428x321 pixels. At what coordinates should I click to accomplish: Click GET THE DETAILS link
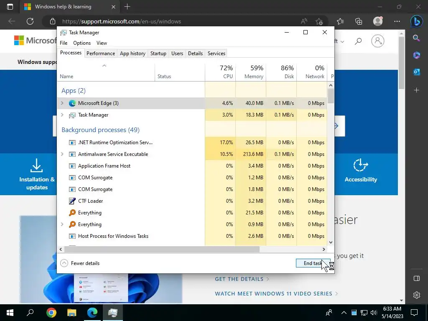[x=242, y=279]
